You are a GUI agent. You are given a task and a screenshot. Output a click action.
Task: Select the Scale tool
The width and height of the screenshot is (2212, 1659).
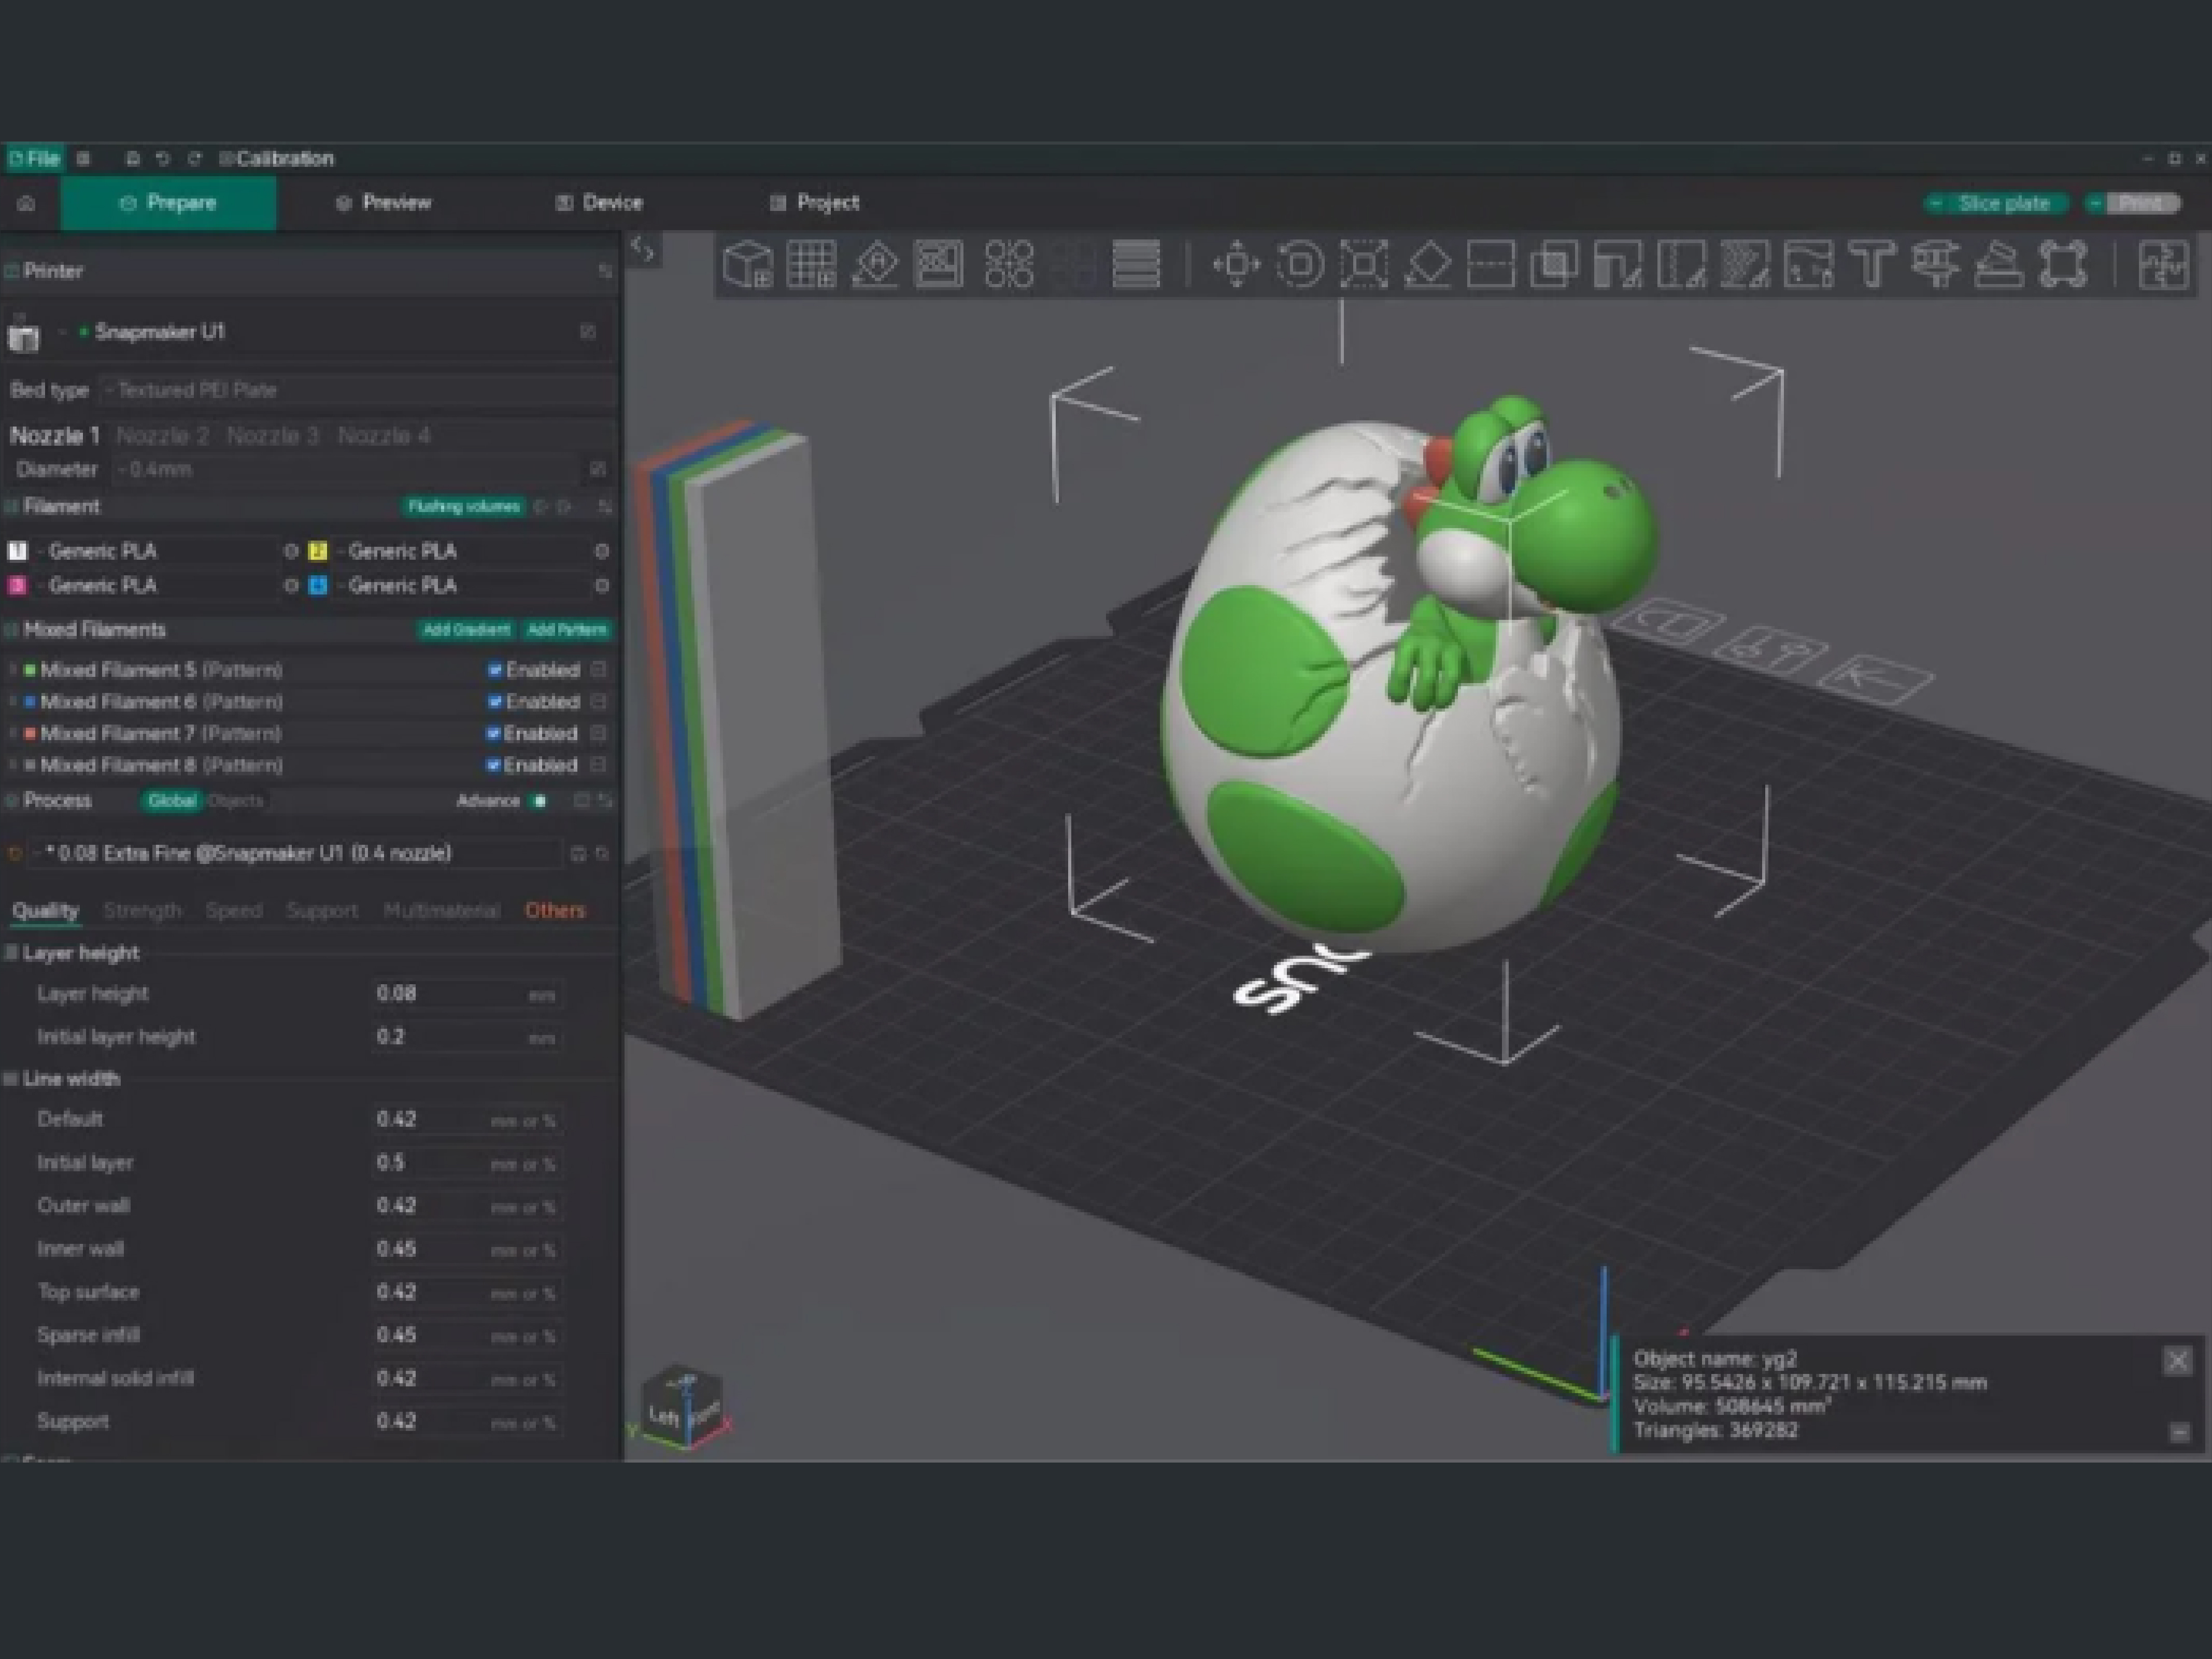pyautogui.click(x=1365, y=264)
